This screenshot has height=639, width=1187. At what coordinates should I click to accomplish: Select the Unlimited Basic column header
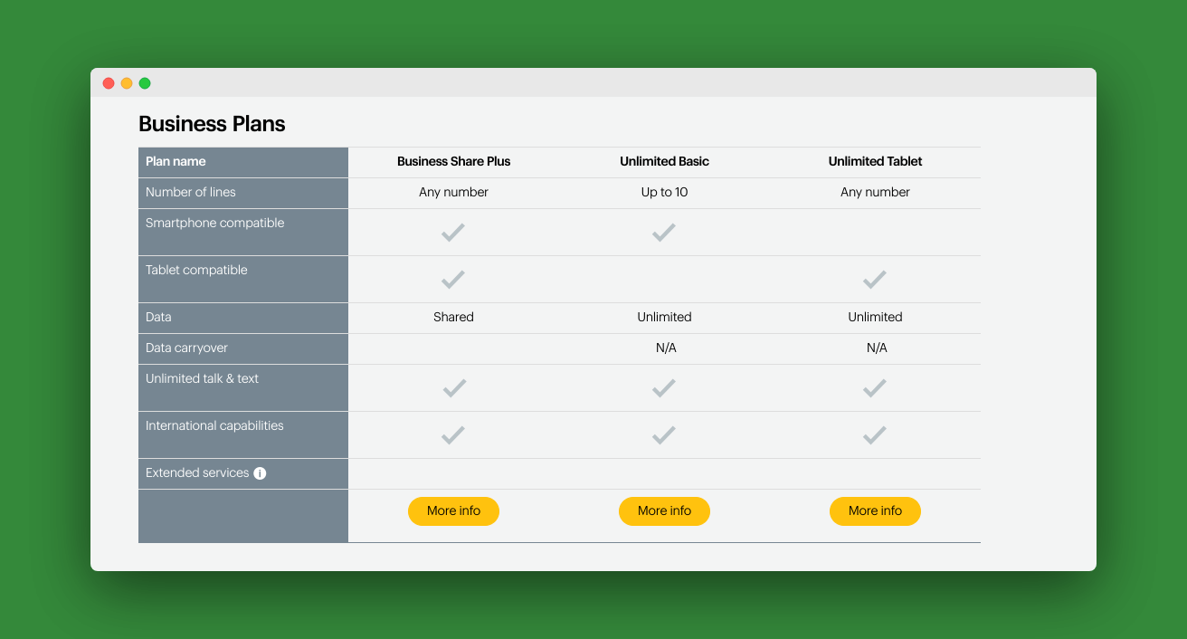point(664,162)
